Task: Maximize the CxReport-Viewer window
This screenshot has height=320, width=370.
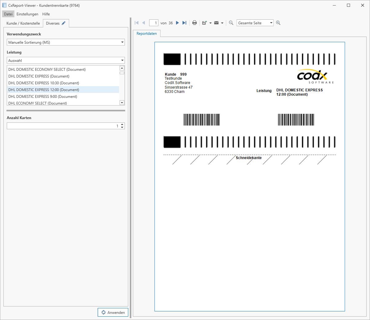Action: tap(348, 5)
